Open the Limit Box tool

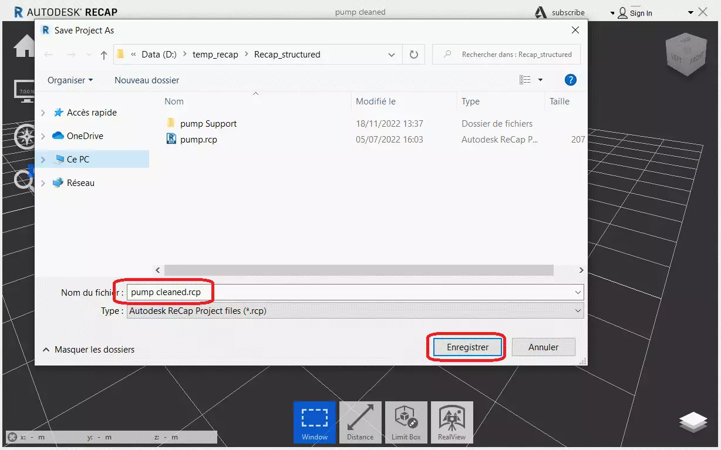click(x=406, y=422)
